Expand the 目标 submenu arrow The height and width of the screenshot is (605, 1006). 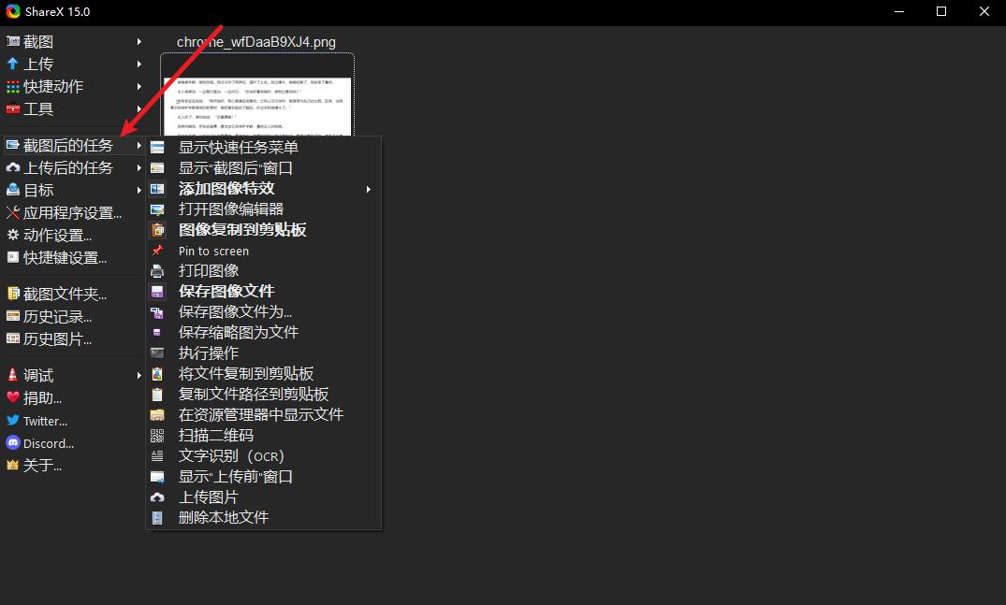coord(139,191)
